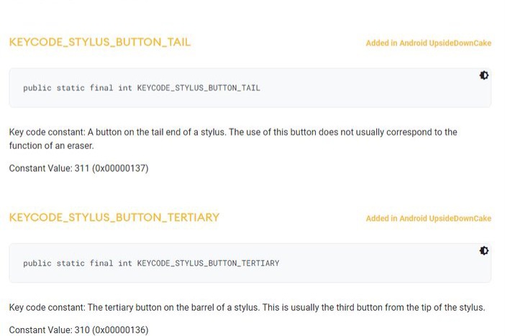Click the 'int' keyword in the TERTIARY declaration
This screenshot has width=505, height=336.
(125, 263)
